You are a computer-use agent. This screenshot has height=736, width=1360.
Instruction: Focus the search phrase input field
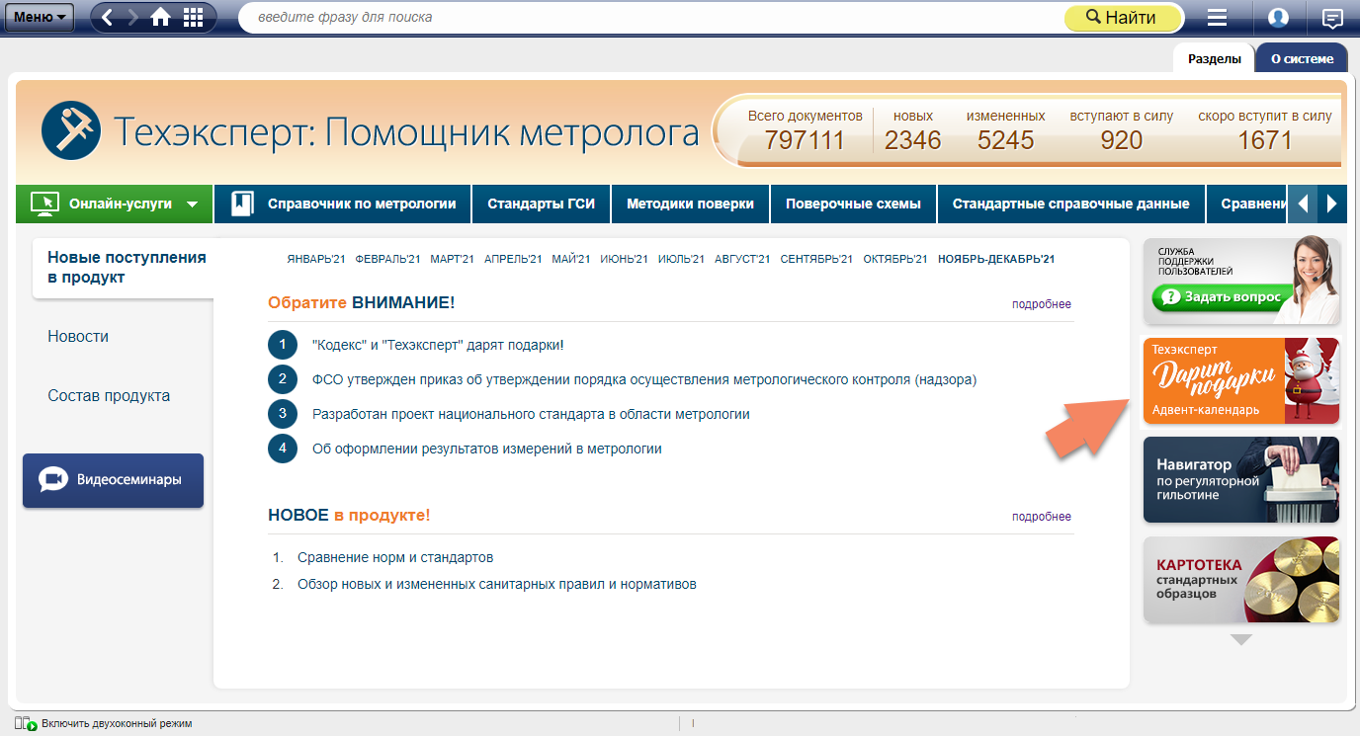coord(652,18)
